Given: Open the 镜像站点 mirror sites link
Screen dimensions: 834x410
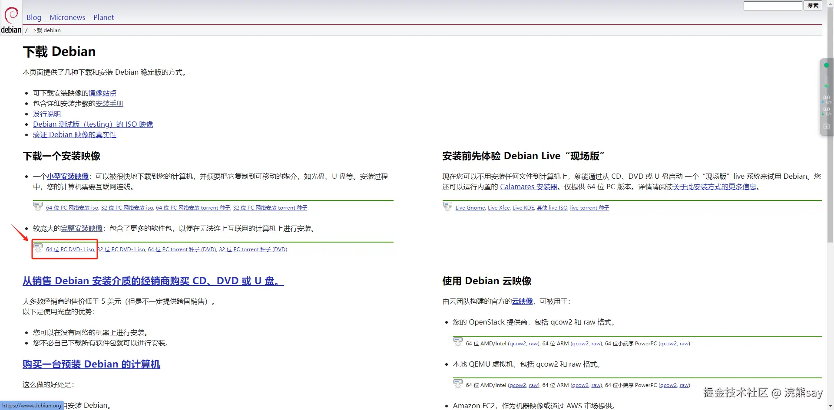Looking at the screenshot, I should pos(103,93).
